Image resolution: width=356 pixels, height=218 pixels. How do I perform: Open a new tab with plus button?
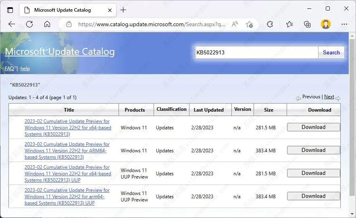point(123,10)
